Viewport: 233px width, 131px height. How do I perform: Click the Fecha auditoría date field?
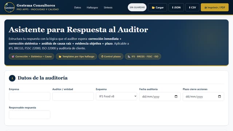tap(160, 96)
